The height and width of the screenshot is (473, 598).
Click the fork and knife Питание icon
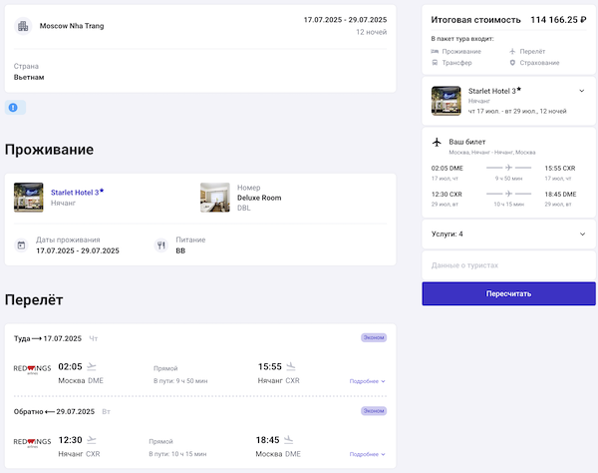click(160, 244)
